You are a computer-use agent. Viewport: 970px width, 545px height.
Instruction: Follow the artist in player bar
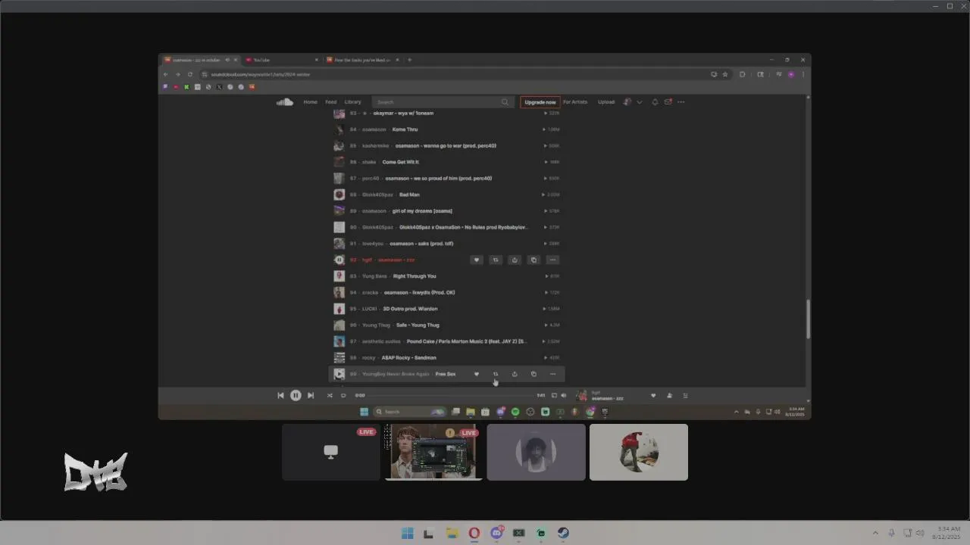[669, 395]
